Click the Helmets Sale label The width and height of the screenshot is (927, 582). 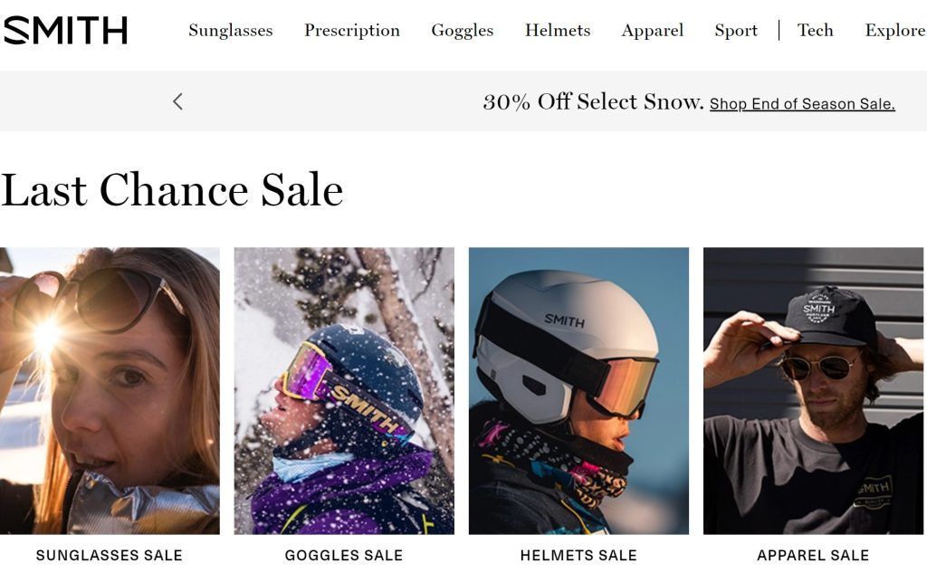(x=578, y=555)
